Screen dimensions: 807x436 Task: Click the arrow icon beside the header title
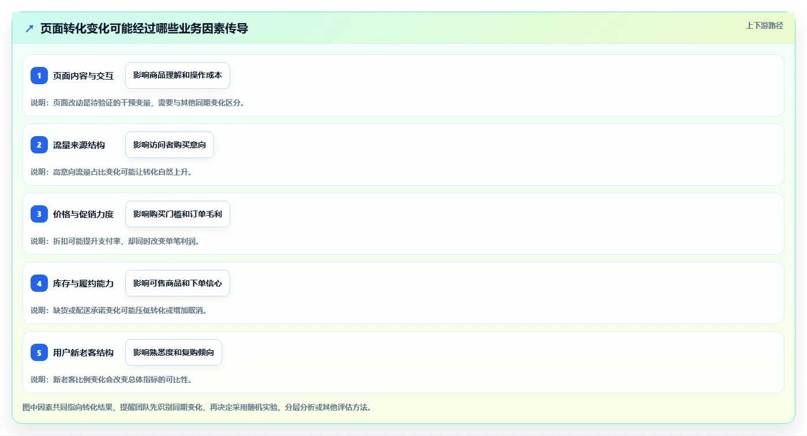[x=29, y=28]
